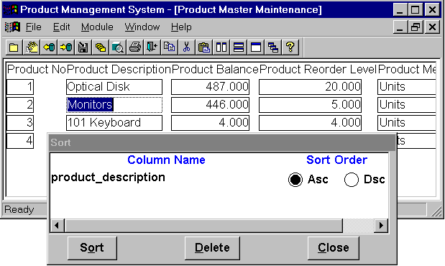Image resolution: width=445 pixels, height=266 pixels.
Task: Click the document icon beside File menu
Action: coord(12,27)
